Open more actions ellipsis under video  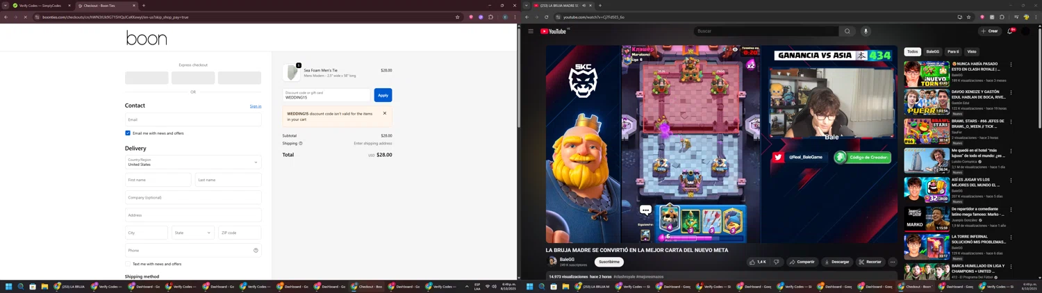pyautogui.click(x=893, y=262)
